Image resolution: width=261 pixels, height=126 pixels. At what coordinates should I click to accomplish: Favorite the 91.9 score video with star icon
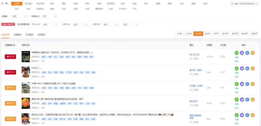click(x=253, y=53)
